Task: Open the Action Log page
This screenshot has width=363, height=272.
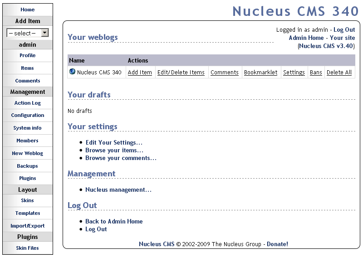Action: [x=27, y=103]
